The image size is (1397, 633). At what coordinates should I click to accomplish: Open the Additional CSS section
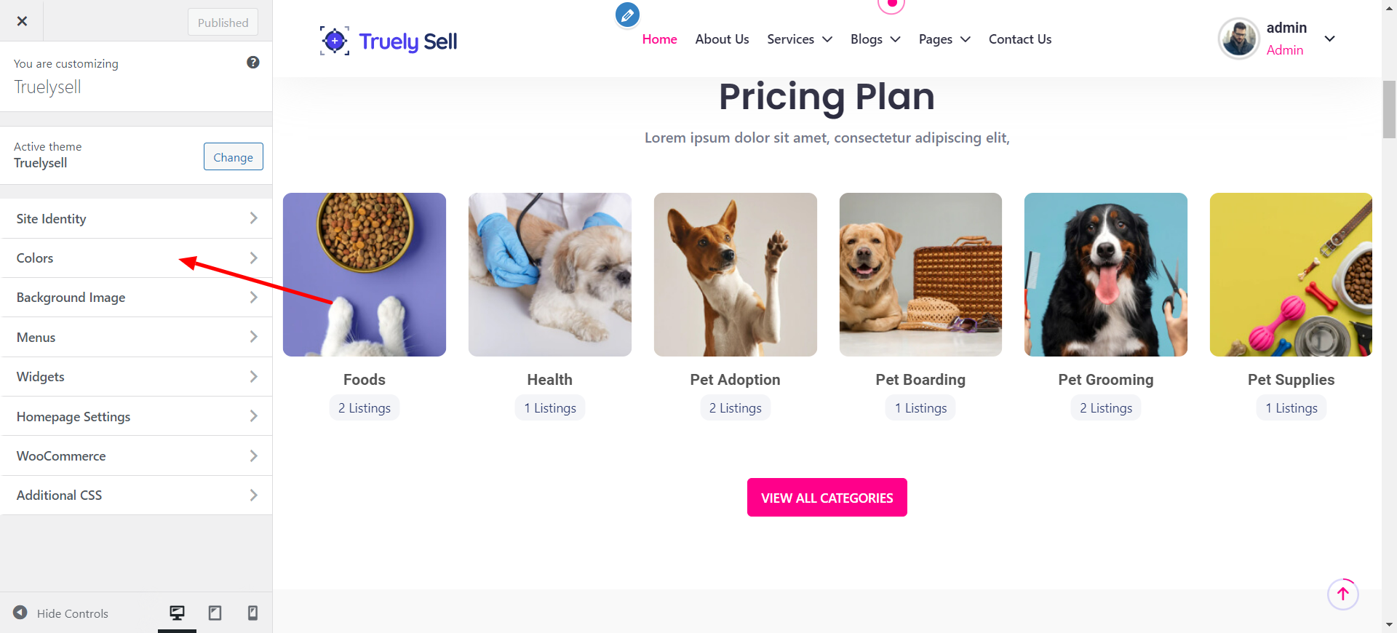click(x=137, y=495)
